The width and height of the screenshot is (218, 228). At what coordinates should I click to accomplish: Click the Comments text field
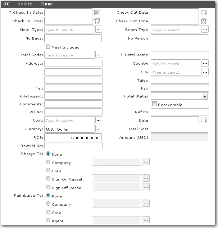pyautogui.click(x=73, y=104)
